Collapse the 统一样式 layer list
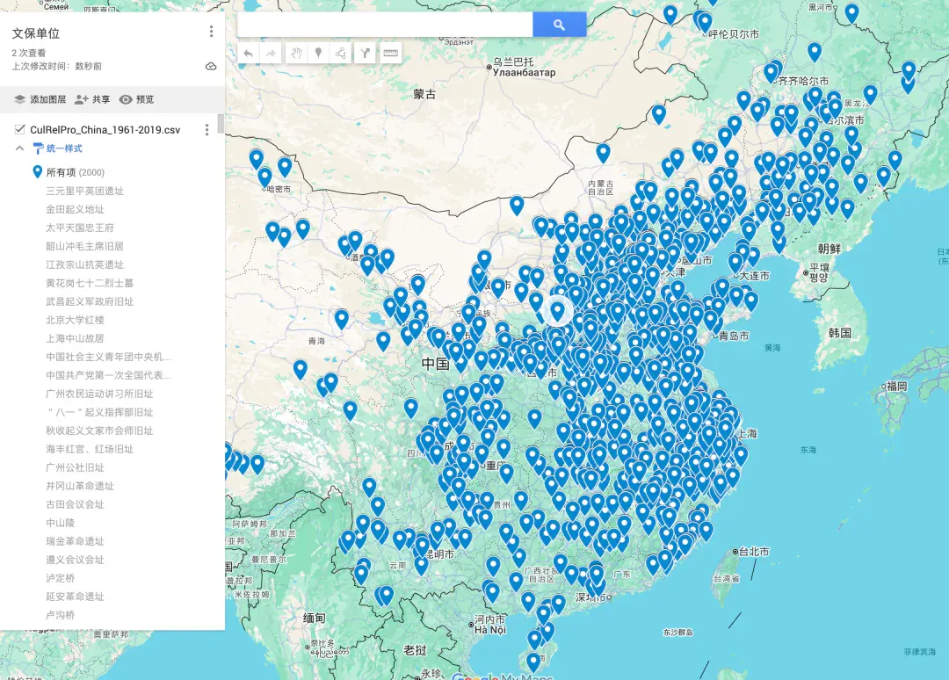Image resolution: width=949 pixels, height=680 pixels. (x=19, y=148)
